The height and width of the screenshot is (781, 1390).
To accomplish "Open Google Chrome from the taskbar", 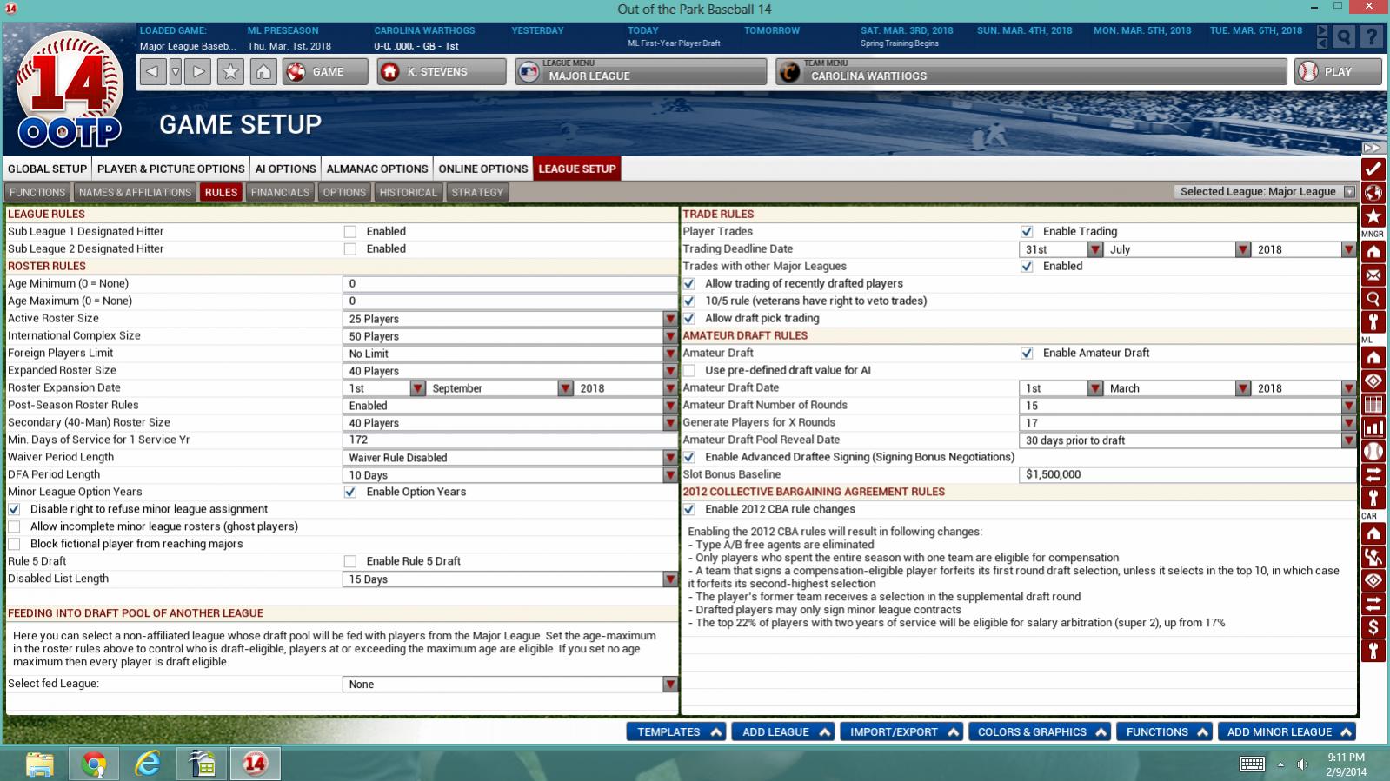I will click(x=93, y=764).
